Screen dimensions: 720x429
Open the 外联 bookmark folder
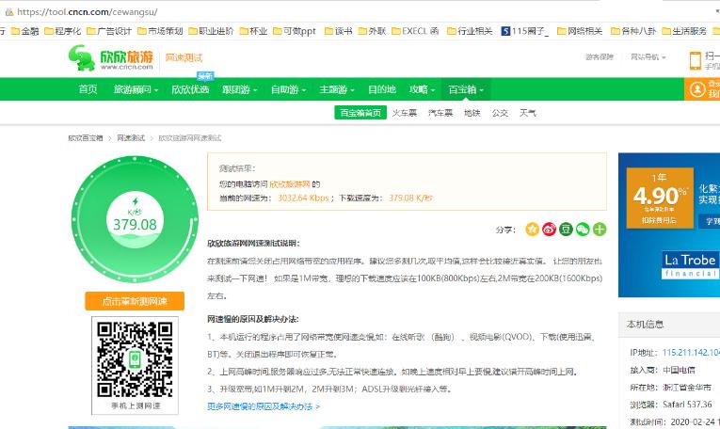tap(372, 31)
